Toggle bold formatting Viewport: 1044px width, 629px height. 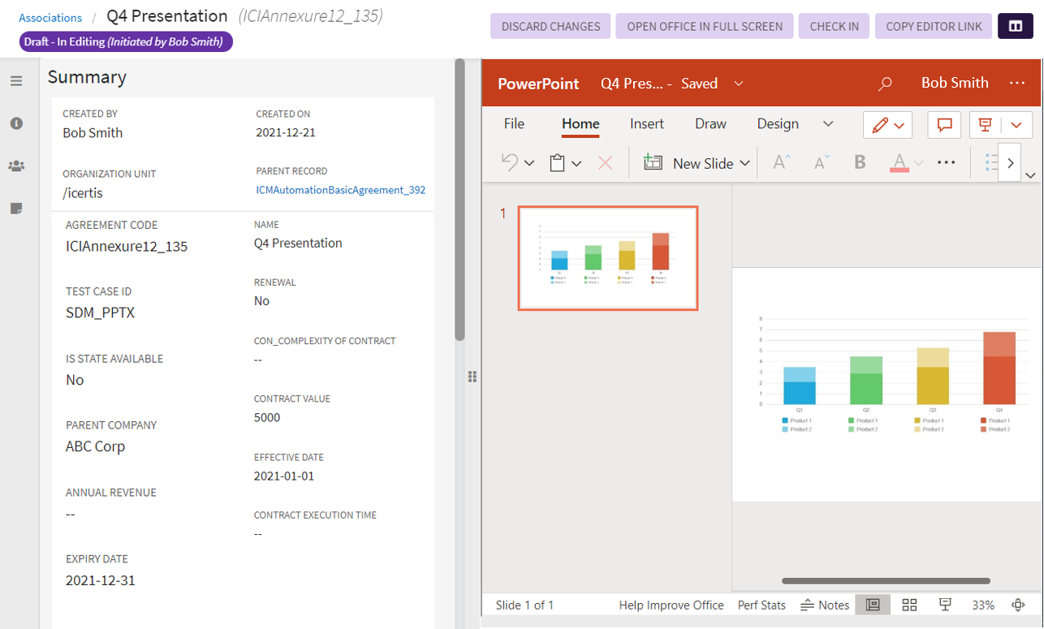pyautogui.click(x=860, y=162)
